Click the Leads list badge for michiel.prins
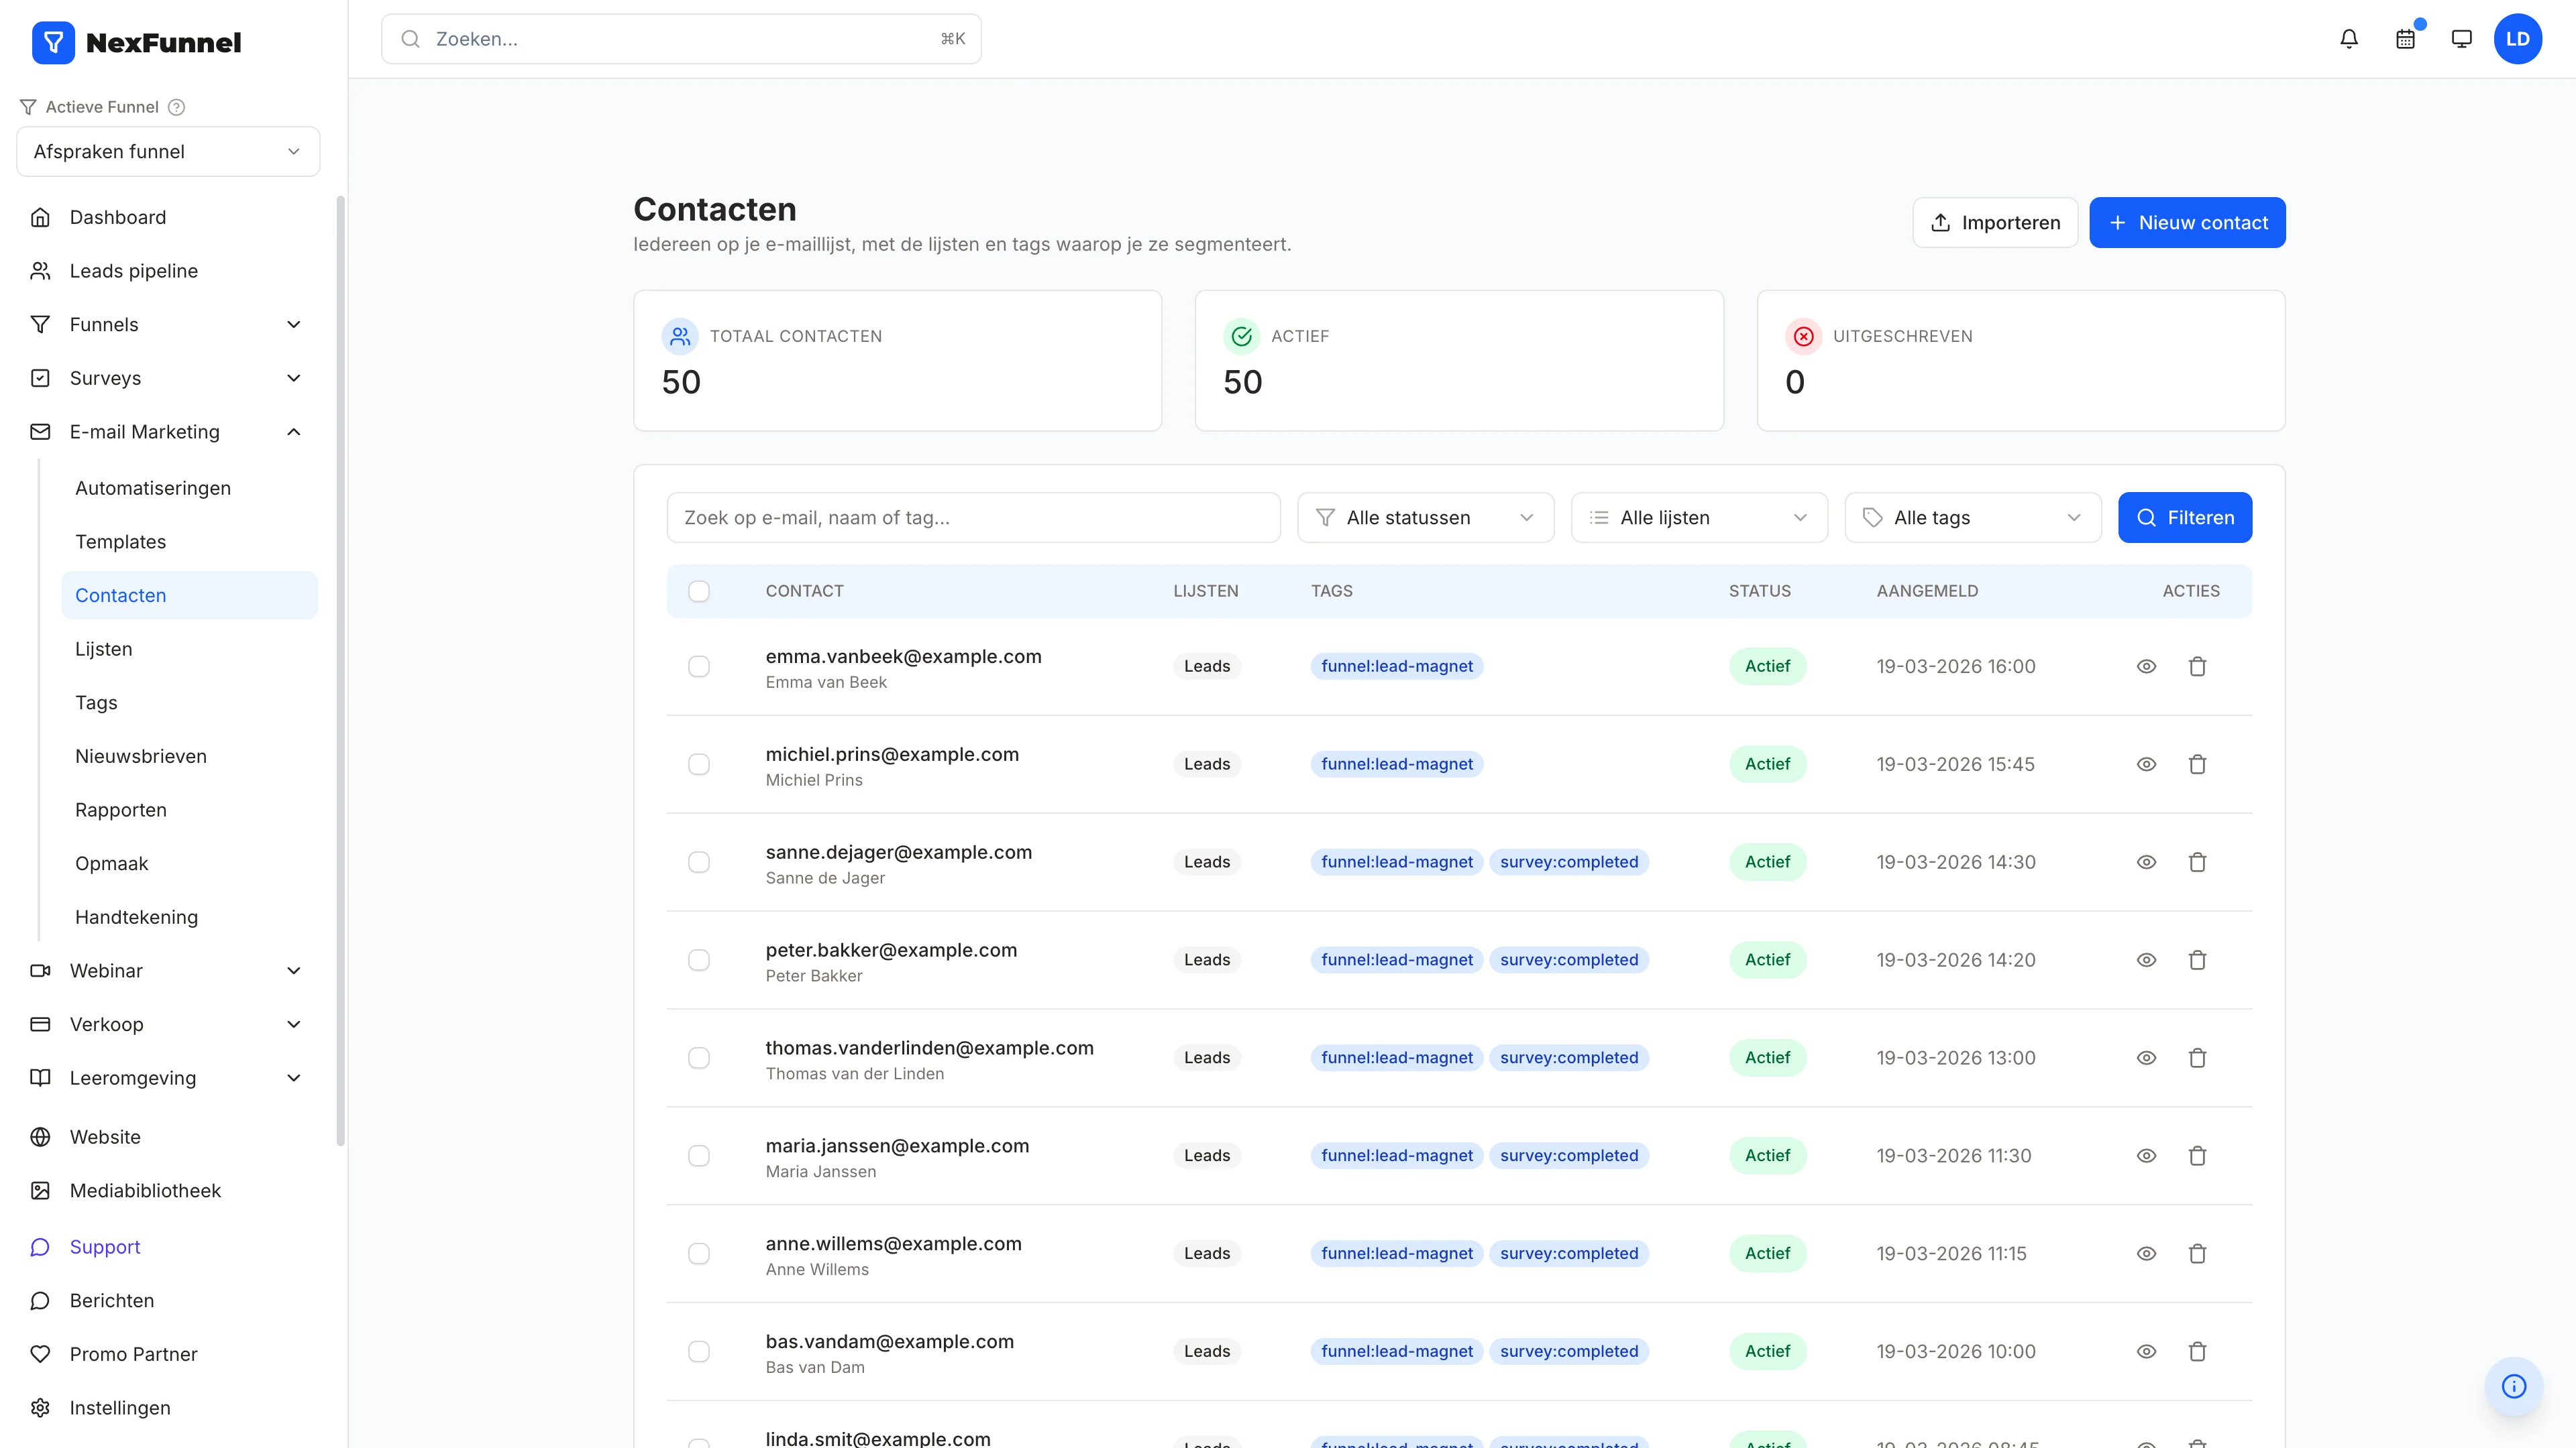2576x1448 pixels. point(1207,764)
